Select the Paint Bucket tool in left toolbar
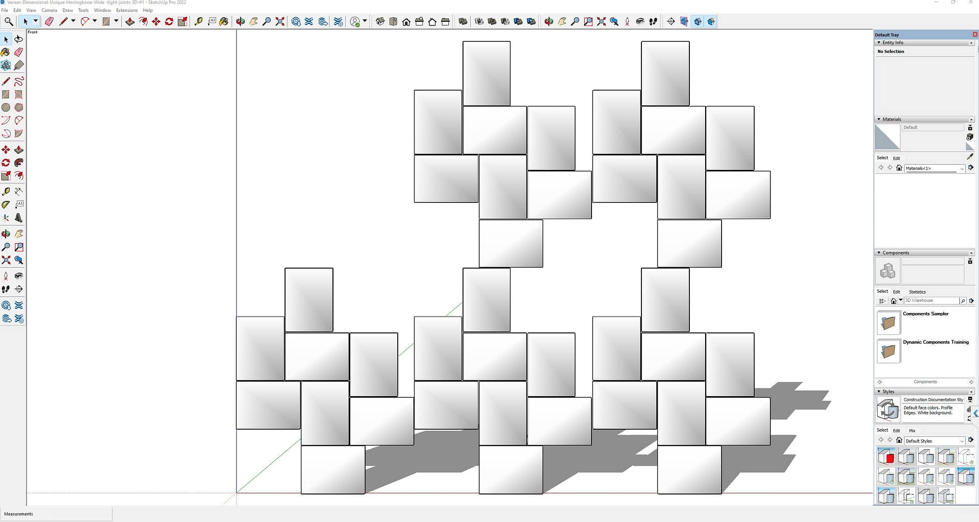979x522 pixels. (6, 52)
